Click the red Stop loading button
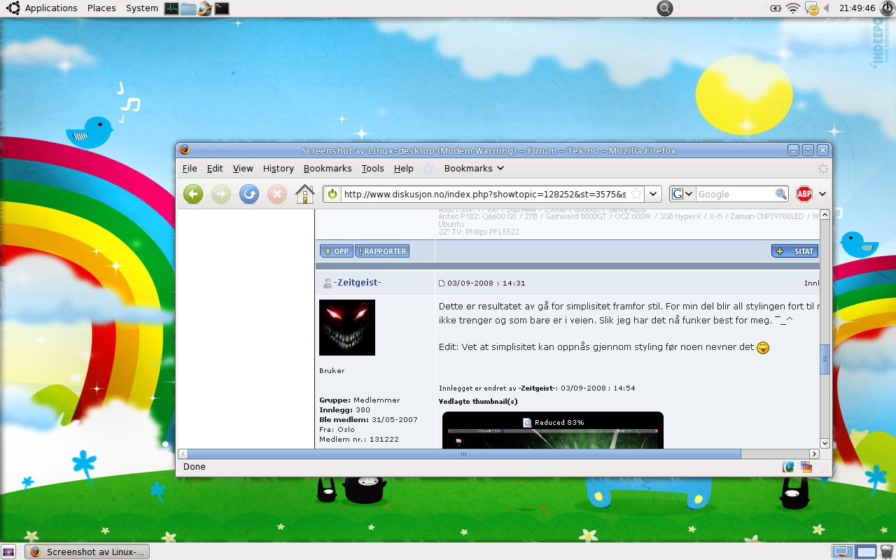This screenshot has height=560, width=896. point(277,194)
